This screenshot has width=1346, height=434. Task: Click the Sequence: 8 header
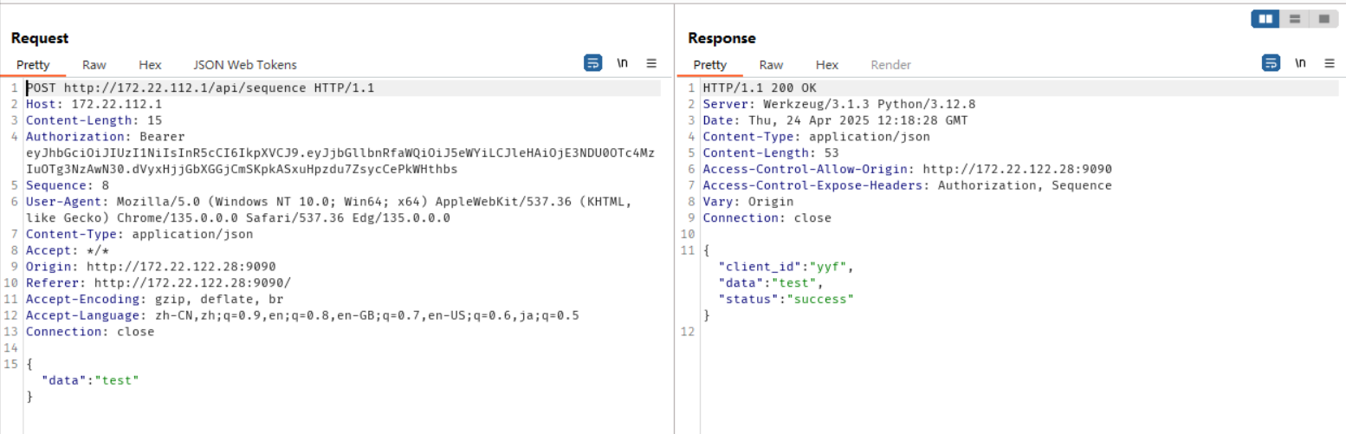point(68,185)
